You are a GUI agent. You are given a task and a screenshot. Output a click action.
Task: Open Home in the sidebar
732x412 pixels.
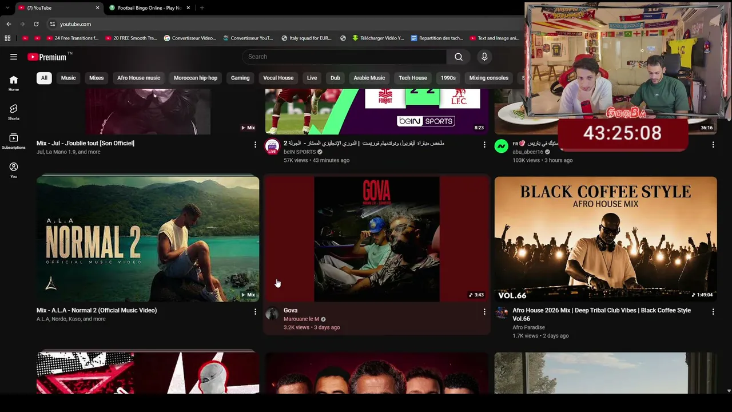[14, 84]
